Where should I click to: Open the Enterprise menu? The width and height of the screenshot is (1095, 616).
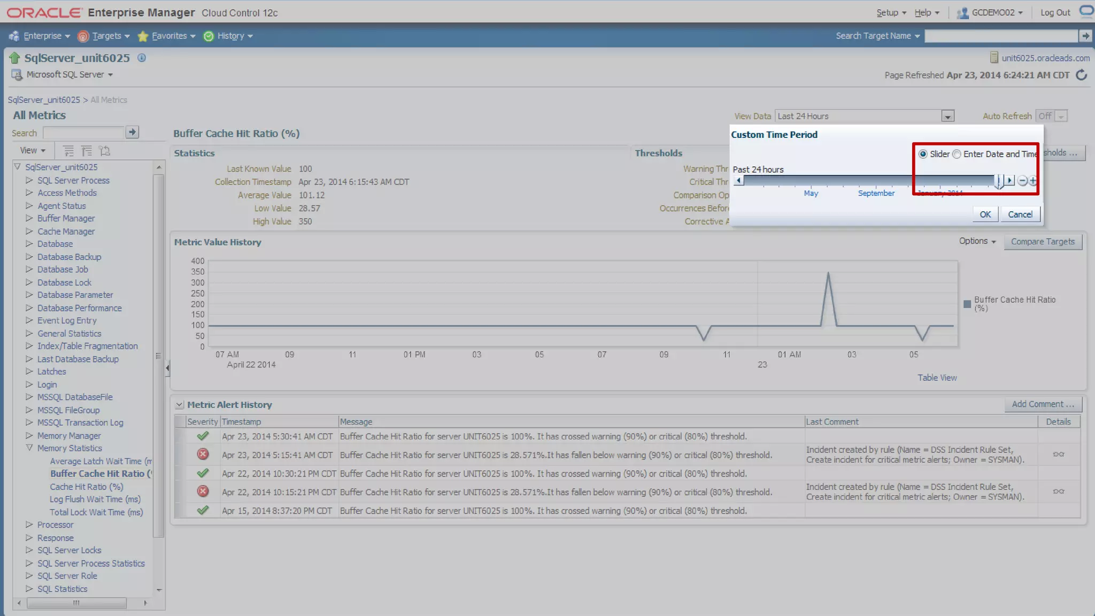pos(41,36)
